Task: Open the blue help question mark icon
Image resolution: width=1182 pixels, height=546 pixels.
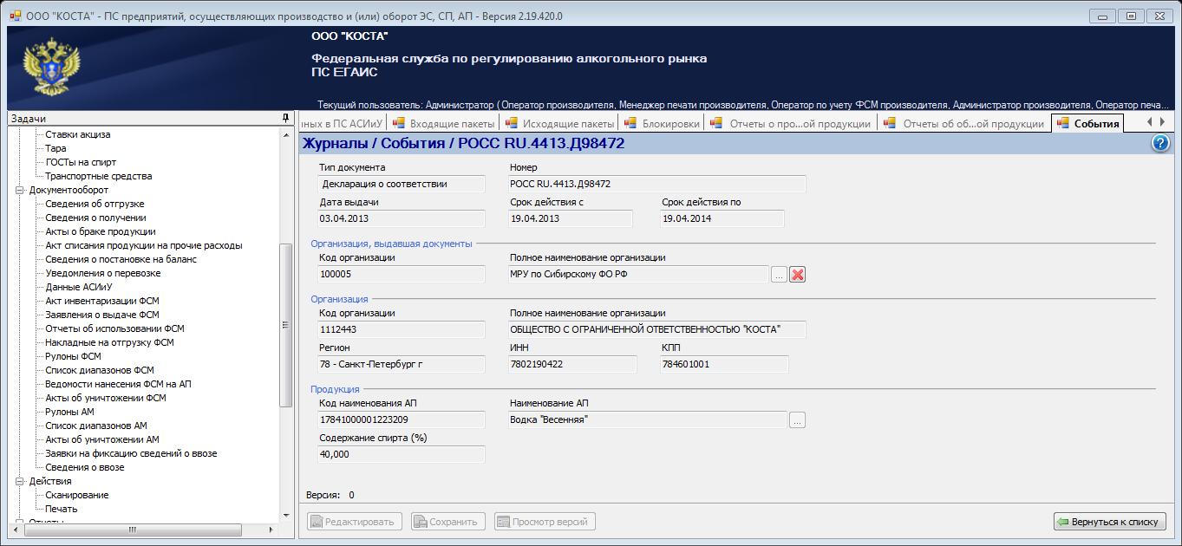Action: (x=1161, y=144)
